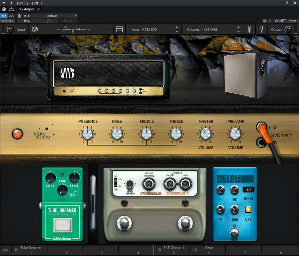Click the 4x12 cabinet image
Image resolution: width=299 pixels, height=256 pixels.
click(x=246, y=74)
